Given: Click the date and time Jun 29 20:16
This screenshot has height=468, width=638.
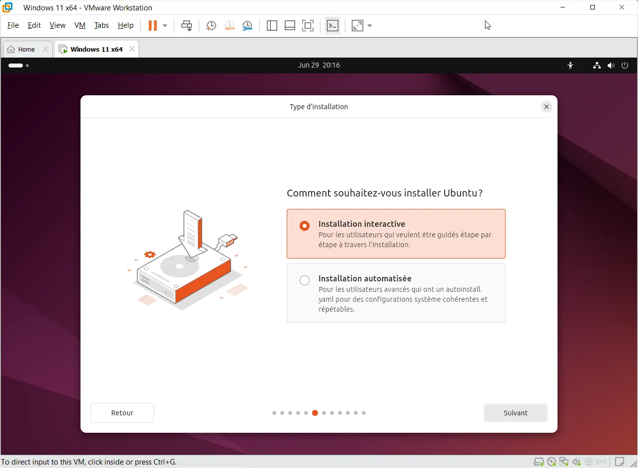Looking at the screenshot, I should [x=319, y=65].
